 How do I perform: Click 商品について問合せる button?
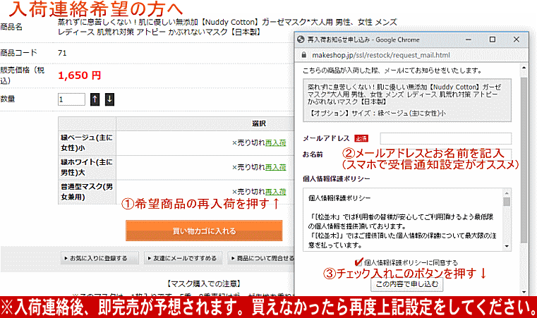tap(261, 259)
